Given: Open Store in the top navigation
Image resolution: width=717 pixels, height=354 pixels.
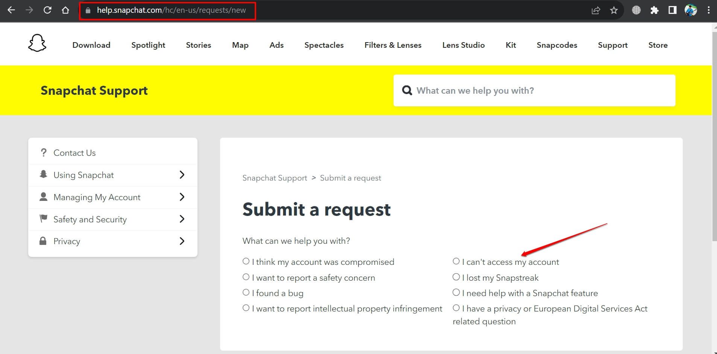Looking at the screenshot, I should click(x=658, y=45).
